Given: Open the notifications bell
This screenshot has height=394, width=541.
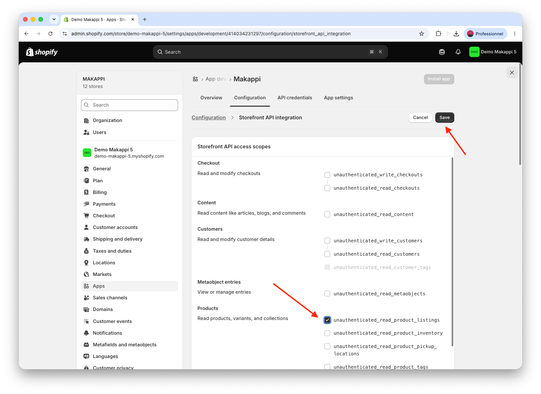Looking at the screenshot, I should click(x=458, y=52).
